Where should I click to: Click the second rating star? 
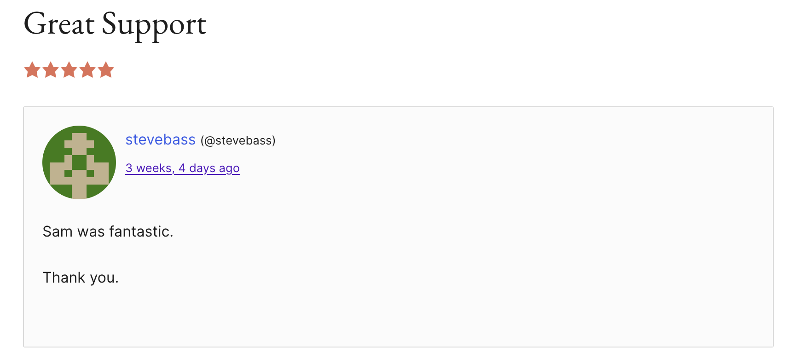pyautogui.click(x=51, y=70)
